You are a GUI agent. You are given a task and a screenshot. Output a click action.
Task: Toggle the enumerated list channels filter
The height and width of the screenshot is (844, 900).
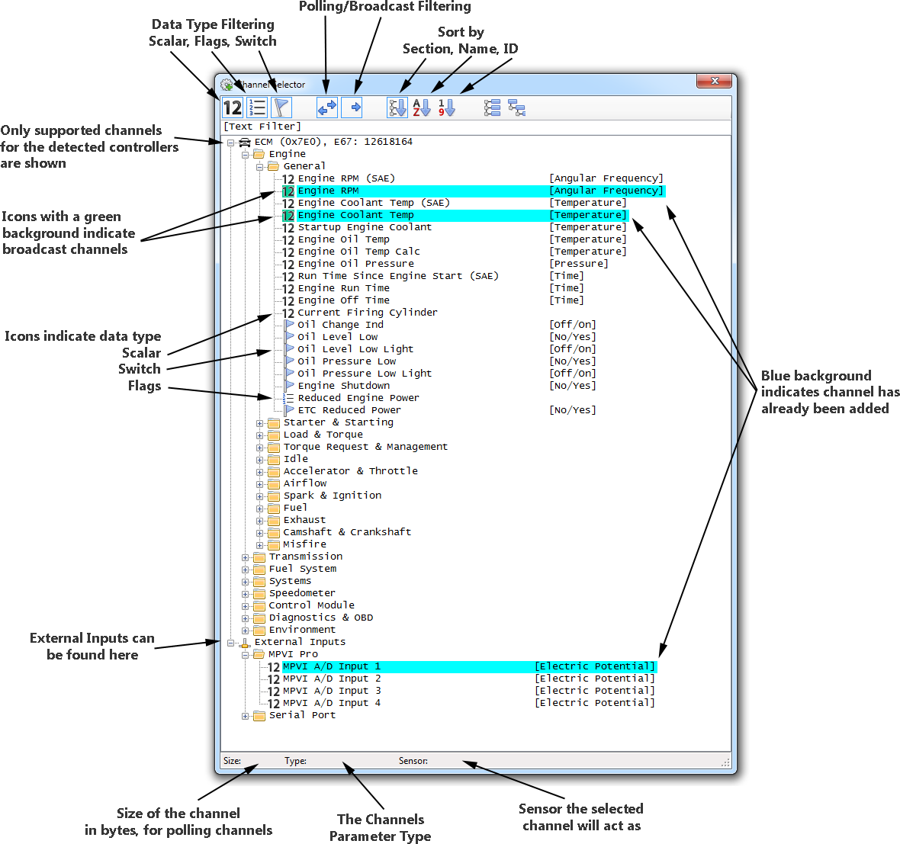tap(257, 108)
